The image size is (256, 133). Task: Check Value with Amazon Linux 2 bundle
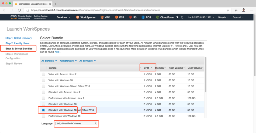43,74
